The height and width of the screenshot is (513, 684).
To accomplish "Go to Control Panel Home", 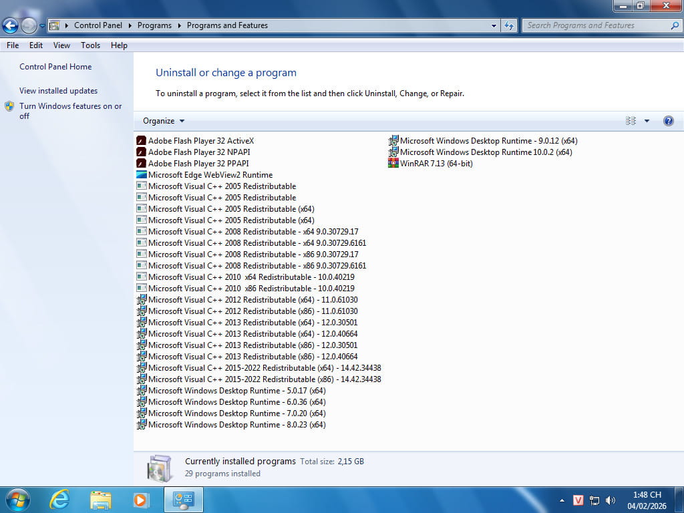I will click(55, 67).
